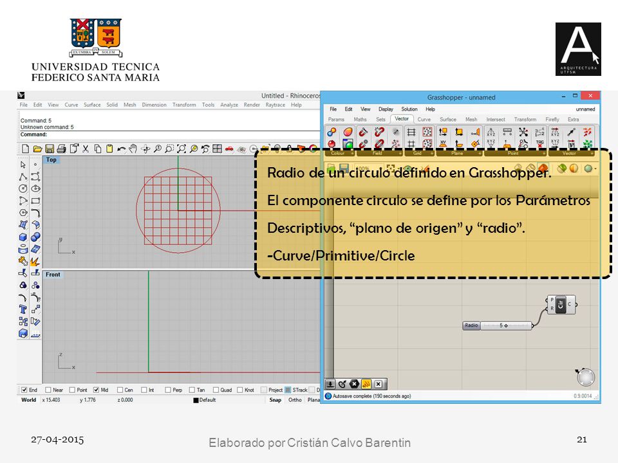Choose the Polyline tool in Rhino sidebar
The image size is (618, 463).
[x=23, y=177]
